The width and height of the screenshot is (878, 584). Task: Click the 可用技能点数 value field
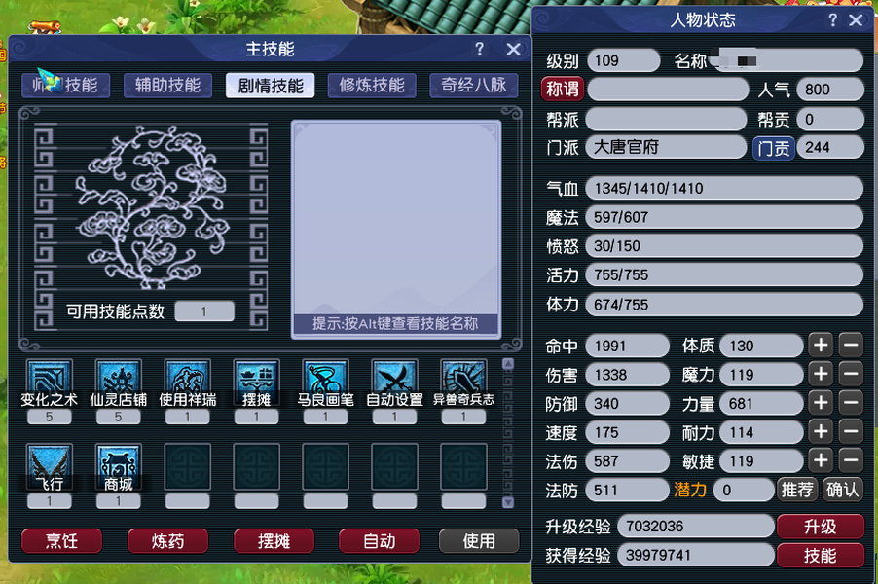(204, 311)
